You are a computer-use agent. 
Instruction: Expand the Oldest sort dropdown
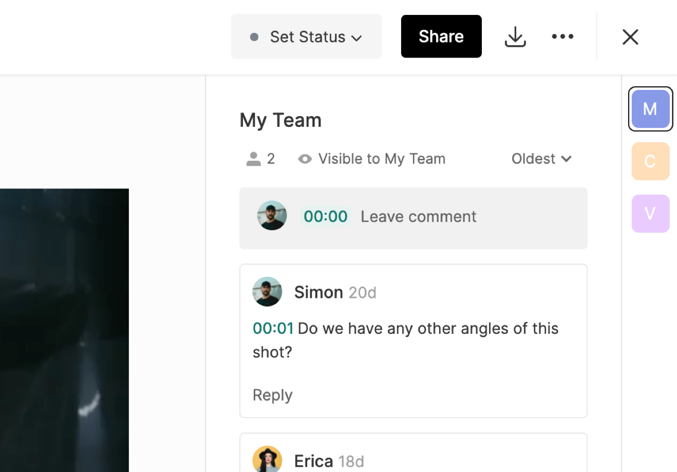click(541, 159)
